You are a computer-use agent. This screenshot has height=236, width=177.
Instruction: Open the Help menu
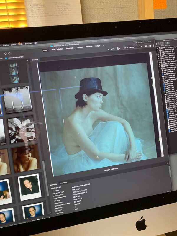(x=36, y=43)
